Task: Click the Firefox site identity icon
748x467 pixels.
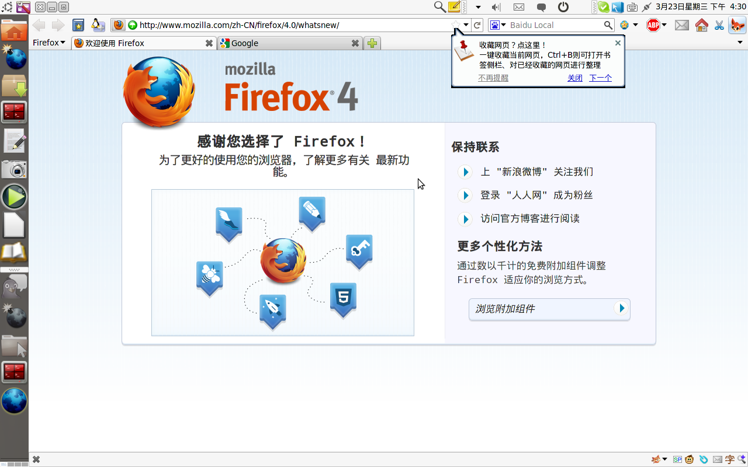Action: coord(119,25)
